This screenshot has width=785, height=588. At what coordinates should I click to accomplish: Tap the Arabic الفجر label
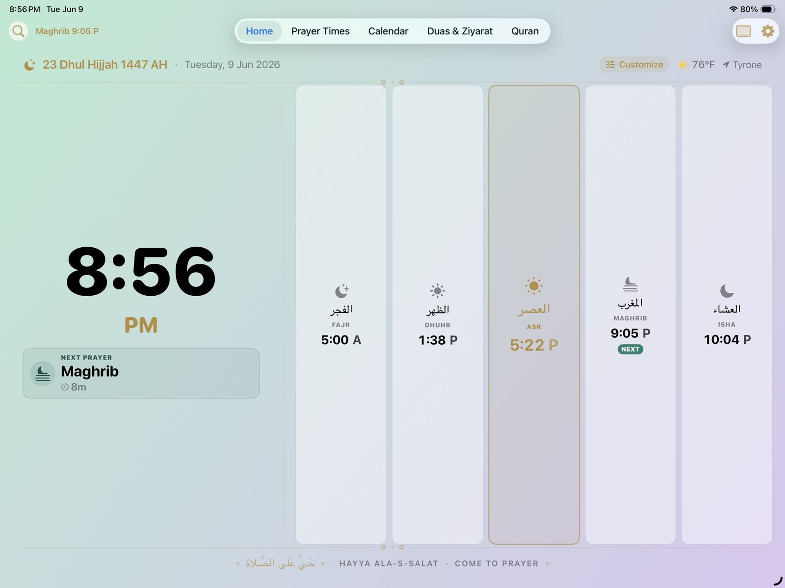click(341, 310)
